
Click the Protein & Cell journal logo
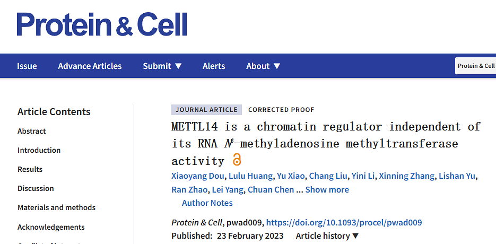click(102, 24)
